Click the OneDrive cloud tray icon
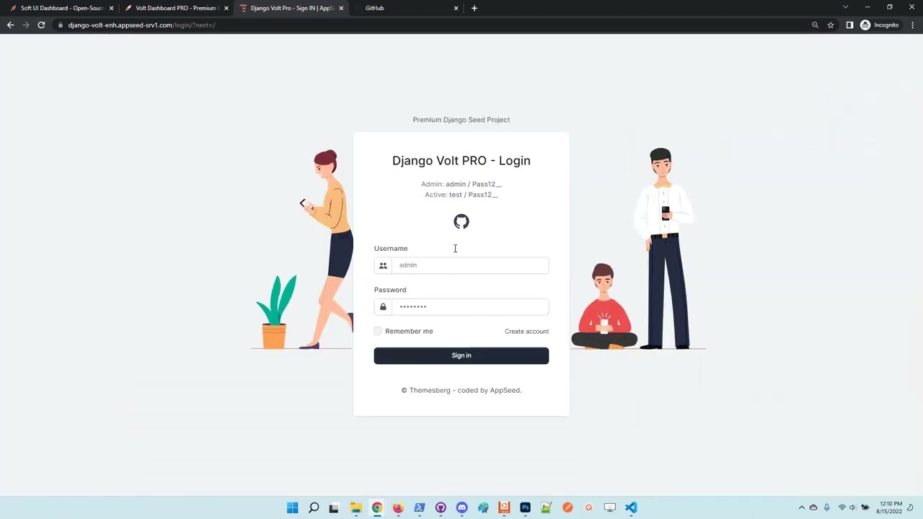This screenshot has width=923, height=519. [x=813, y=507]
